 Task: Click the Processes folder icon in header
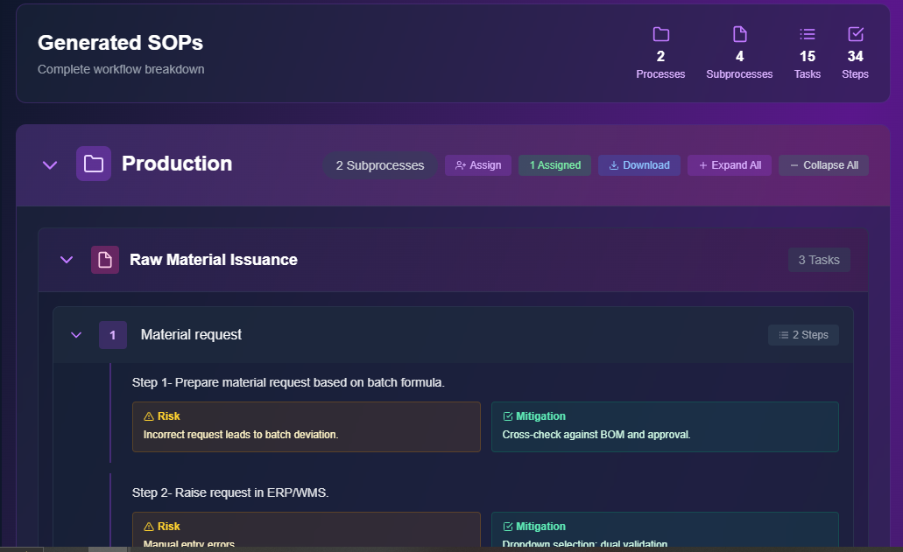(x=660, y=34)
